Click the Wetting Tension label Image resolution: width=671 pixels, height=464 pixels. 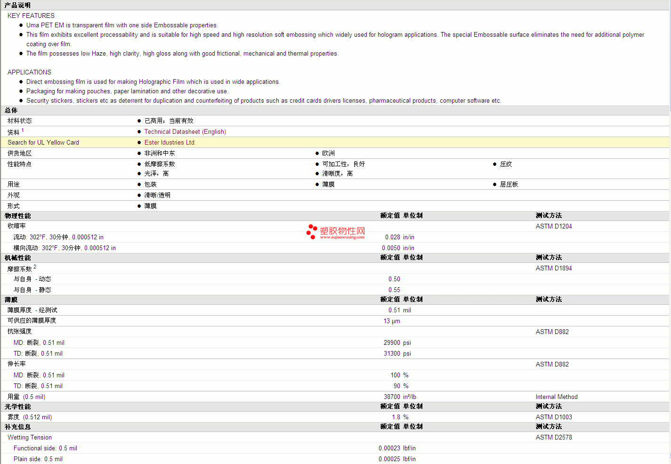click(30, 438)
